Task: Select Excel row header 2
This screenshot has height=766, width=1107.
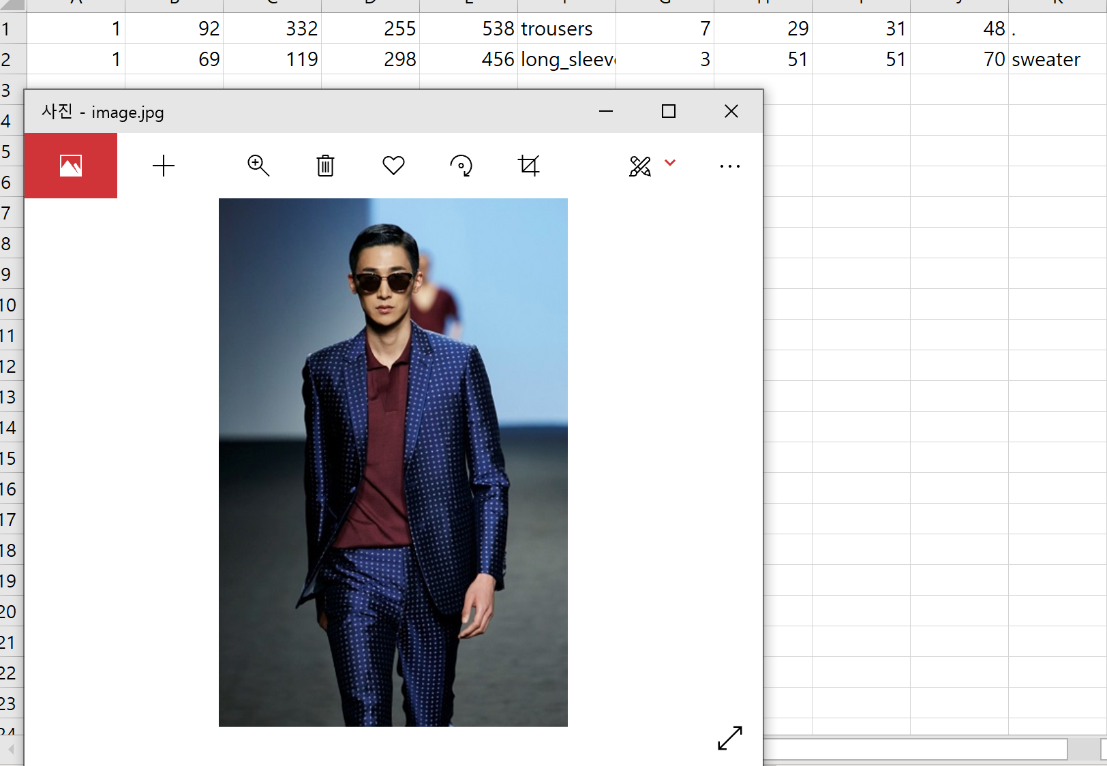Action: click(12, 59)
